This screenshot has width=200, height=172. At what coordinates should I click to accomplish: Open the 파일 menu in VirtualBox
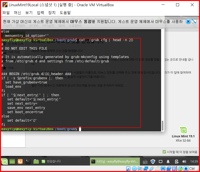[6, 13]
